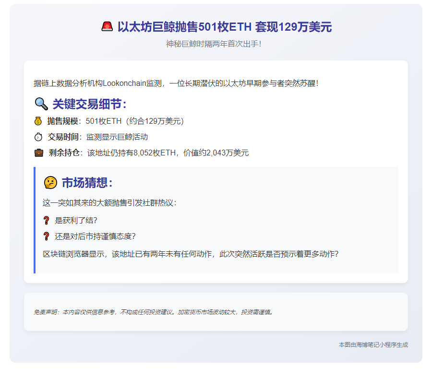The image size is (432, 378).
Task: Select the headline 以太坊巨鲸抛售501枚ETH 套现129万美元
Action: click(225, 27)
